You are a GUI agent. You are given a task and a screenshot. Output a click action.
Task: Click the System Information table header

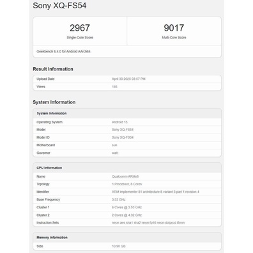[52, 113]
